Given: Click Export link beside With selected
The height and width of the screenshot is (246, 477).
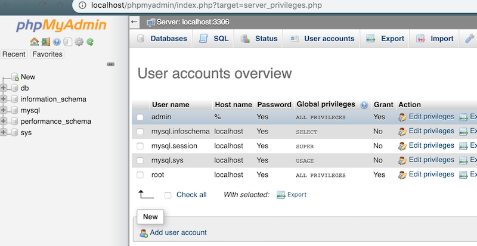Looking at the screenshot, I should point(296,195).
